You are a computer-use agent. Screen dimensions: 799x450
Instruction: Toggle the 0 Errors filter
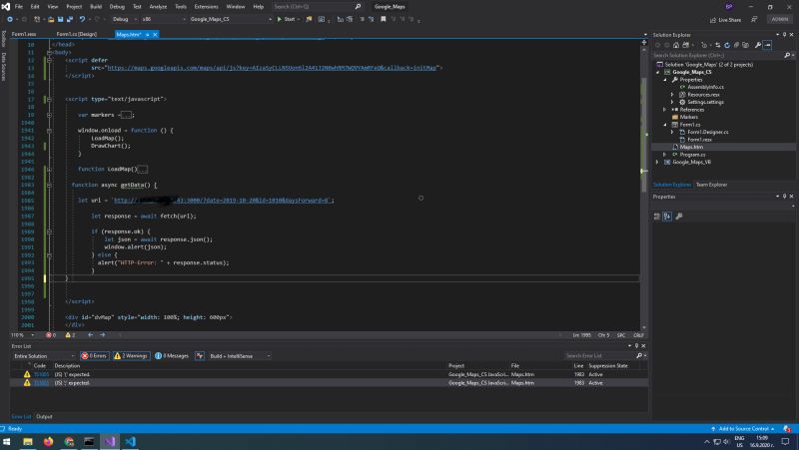pos(94,356)
